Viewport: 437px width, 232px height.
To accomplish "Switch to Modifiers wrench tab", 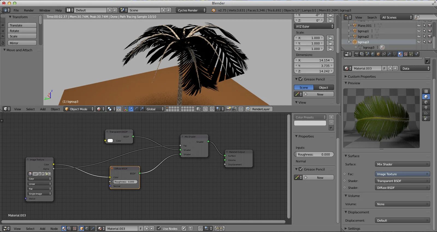I will (389, 54).
